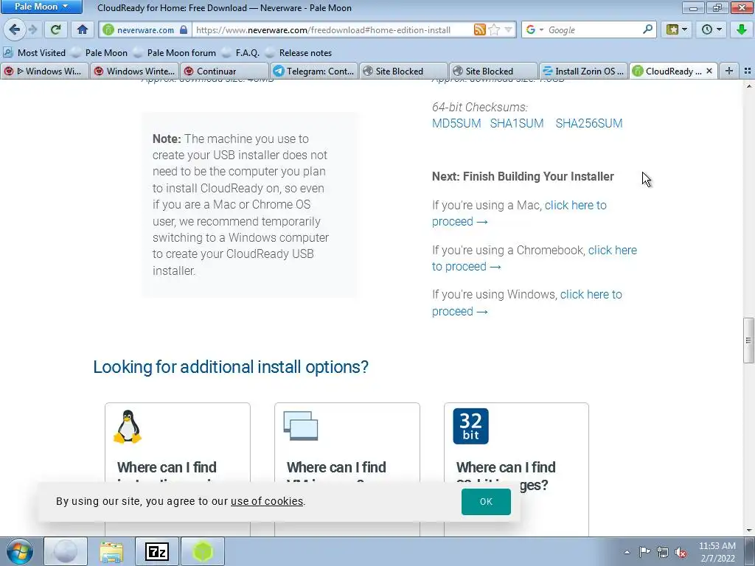Download the SHA256SUM checksum
The width and height of the screenshot is (755, 566).
click(589, 123)
